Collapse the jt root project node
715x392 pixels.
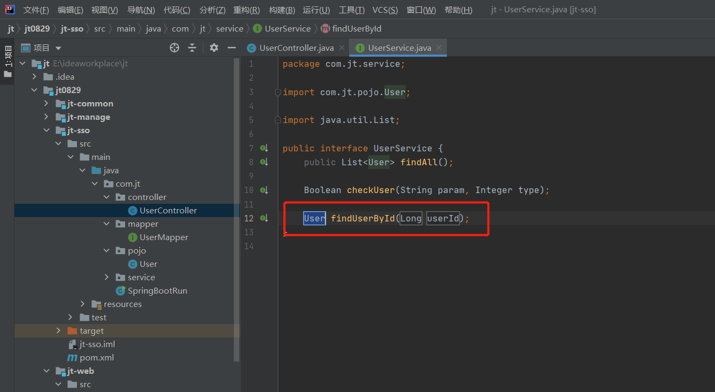(x=22, y=64)
